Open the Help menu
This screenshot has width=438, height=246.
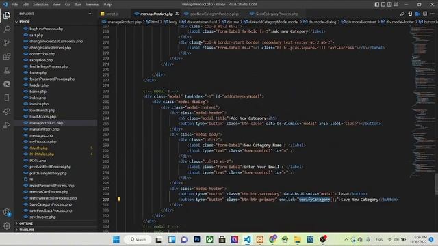point(107,5)
